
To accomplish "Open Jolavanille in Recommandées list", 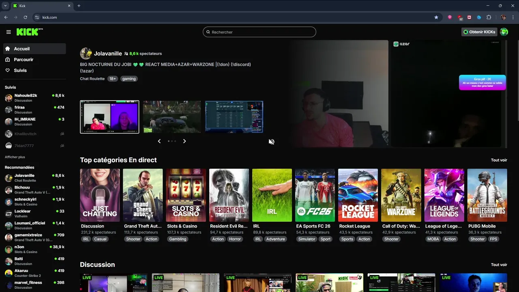I will tap(34, 178).
